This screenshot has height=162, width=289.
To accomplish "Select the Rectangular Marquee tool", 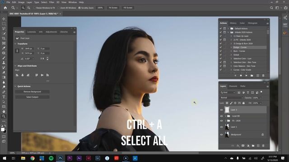I will [x=4, y=24].
